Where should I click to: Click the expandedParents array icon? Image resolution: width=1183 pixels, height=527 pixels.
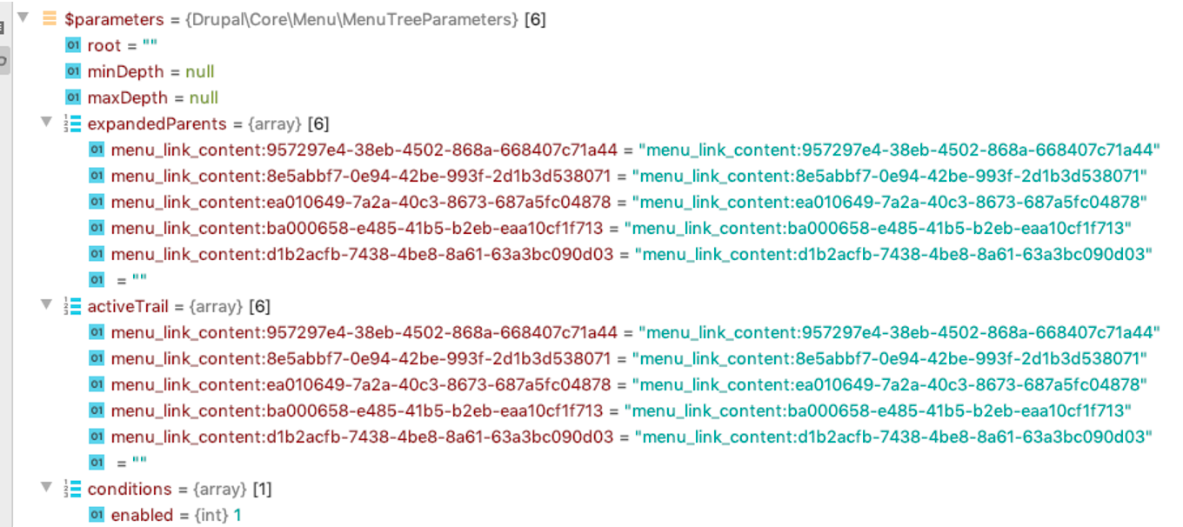73,123
